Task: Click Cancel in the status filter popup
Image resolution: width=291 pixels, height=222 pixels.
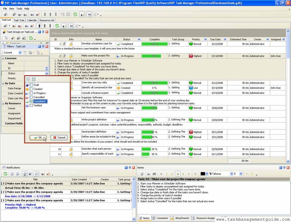Action: (x=59, y=137)
